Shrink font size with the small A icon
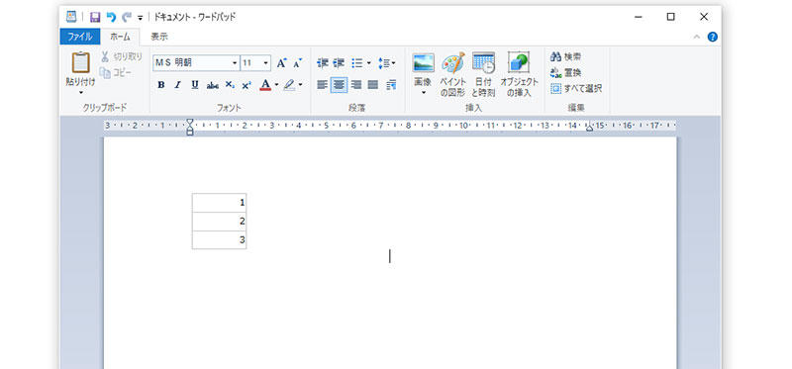Image resolution: width=792 pixels, height=369 pixels. (x=298, y=63)
